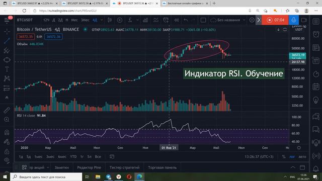Screen dimensions: 322x181
Task: Activate the zoom in tool
Action: click(x=7, y=119)
